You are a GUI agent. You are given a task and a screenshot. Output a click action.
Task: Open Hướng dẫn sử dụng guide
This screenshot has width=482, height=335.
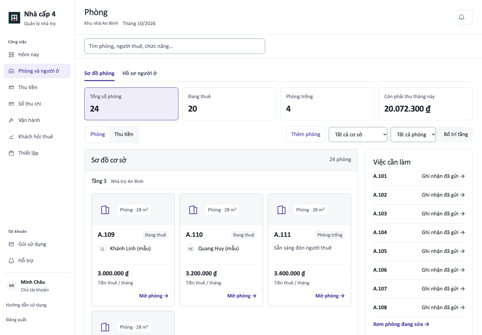pyautogui.click(x=26, y=305)
